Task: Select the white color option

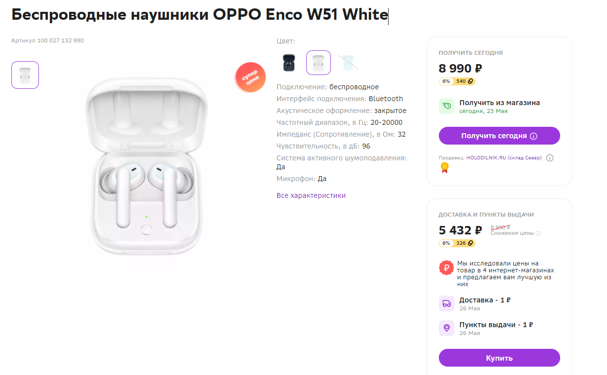Action: click(x=319, y=63)
